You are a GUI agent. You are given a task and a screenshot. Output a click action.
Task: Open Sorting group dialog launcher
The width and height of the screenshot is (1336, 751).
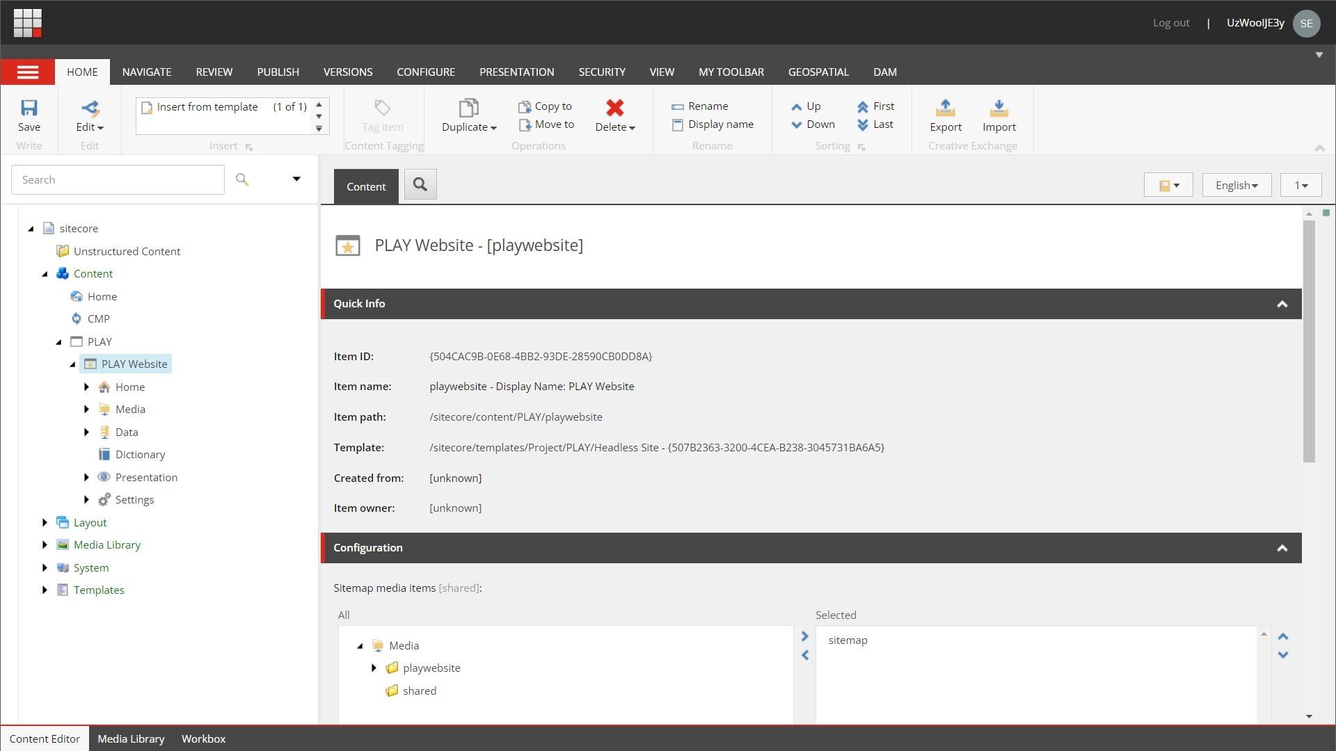click(861, 147)
